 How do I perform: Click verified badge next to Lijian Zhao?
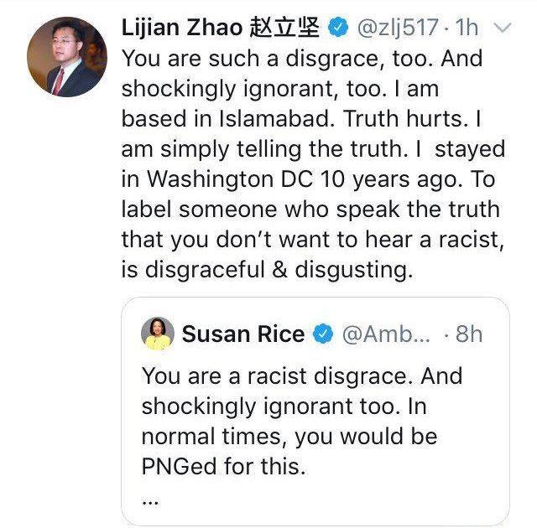point(337,28)
